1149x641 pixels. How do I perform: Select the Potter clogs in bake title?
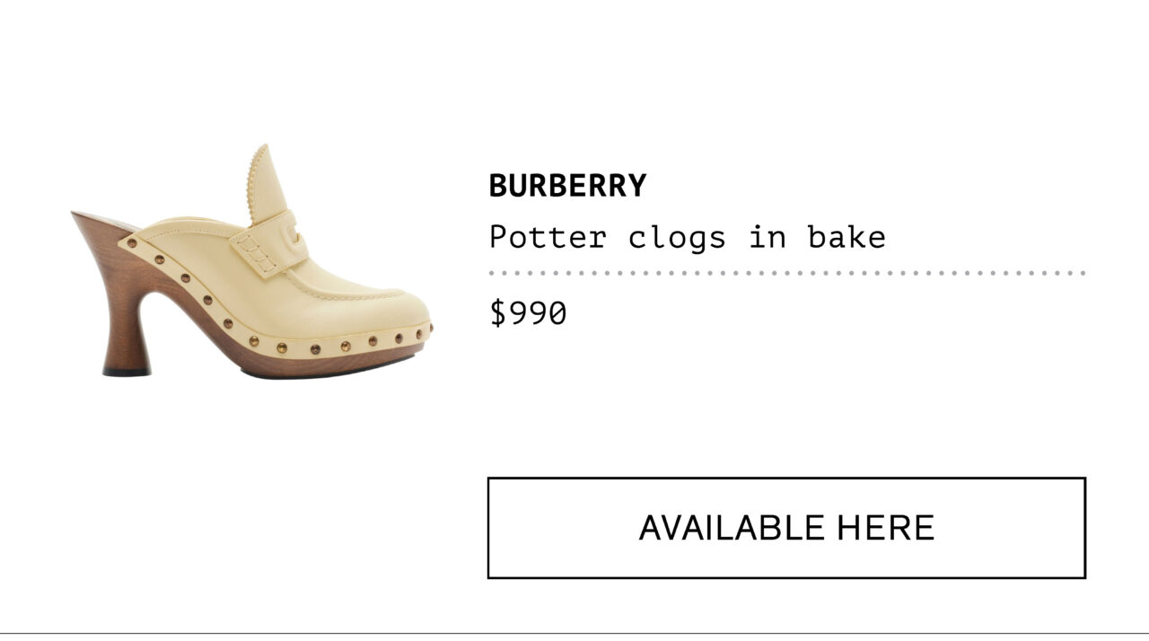pos(688,238)
